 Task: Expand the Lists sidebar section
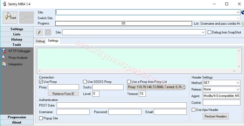pyautogui.click(x=17, y=34)
